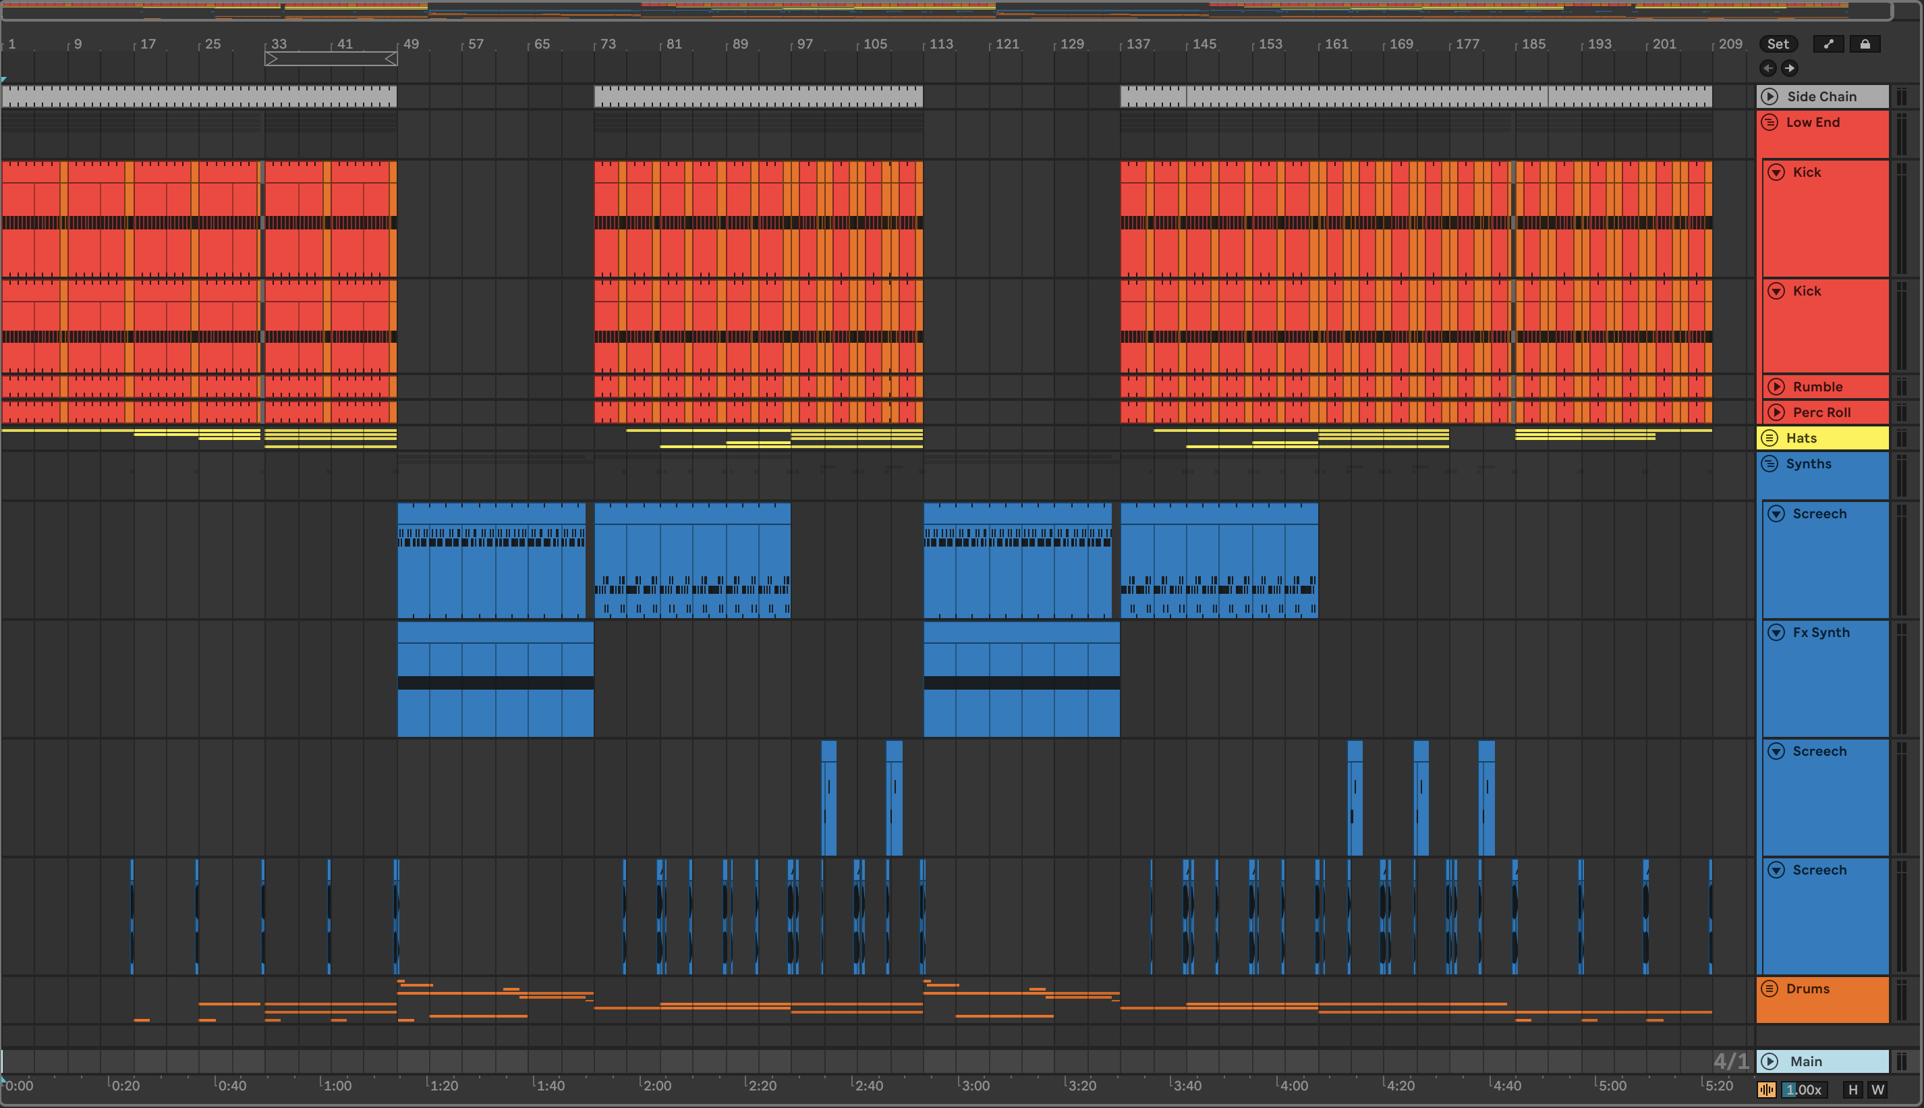The height and width of the screenshot is (1108, 1924).
Task: Click the Set locator button
Action: [1778, 44]
